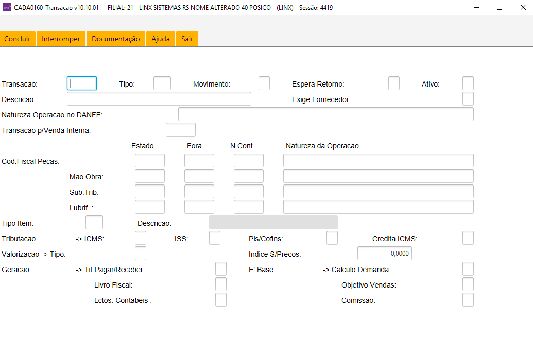533x353 pixels.
Task: Click the Comissao box
Action: click(468, 300)
